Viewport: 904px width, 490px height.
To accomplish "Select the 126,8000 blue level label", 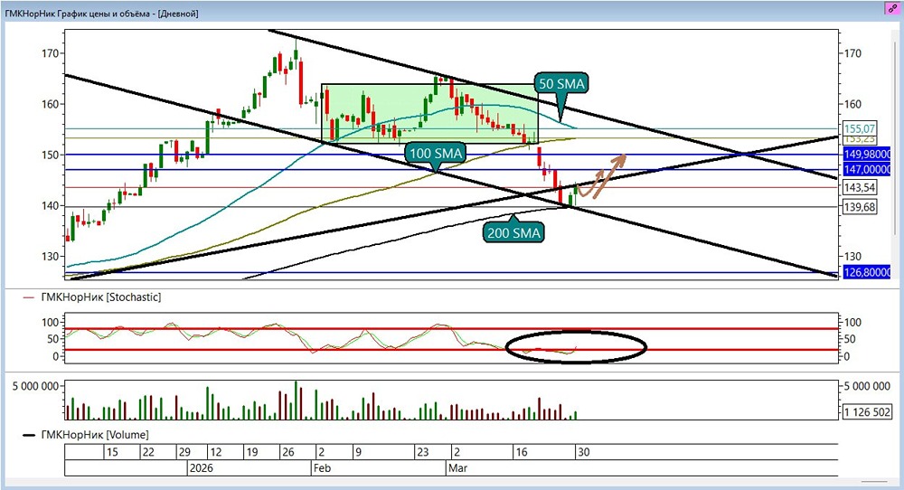I will pos(867,272).
